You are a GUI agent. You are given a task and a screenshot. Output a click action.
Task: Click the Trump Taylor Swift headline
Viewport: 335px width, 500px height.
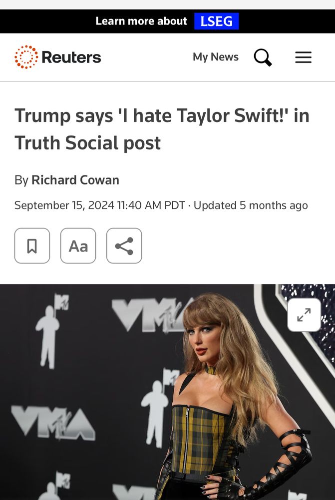click(x=162, y=129)
